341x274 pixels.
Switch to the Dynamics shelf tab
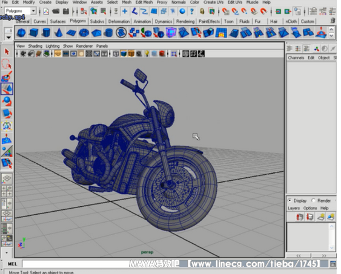(x=164, y=21)
